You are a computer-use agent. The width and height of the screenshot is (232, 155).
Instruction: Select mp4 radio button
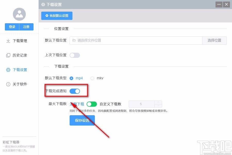[71, 78]
